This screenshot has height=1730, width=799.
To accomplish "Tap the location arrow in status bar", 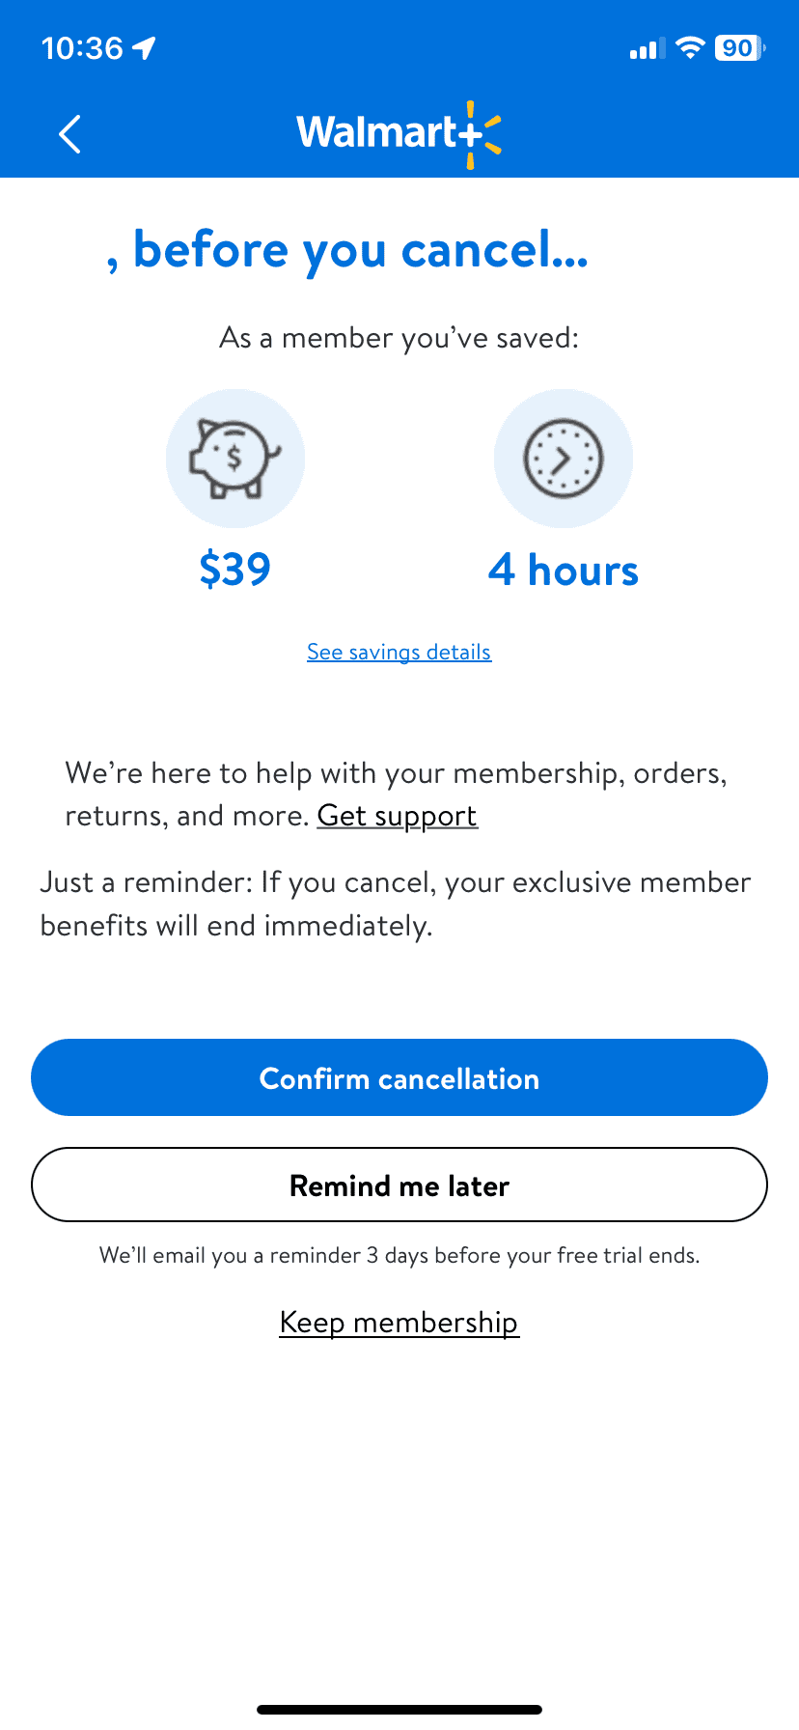I will [145, 48].
